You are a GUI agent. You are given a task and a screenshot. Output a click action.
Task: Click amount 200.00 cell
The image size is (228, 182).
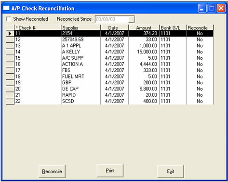coord(144,83)
